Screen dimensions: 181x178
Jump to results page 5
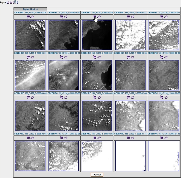[x=13, y=2]
